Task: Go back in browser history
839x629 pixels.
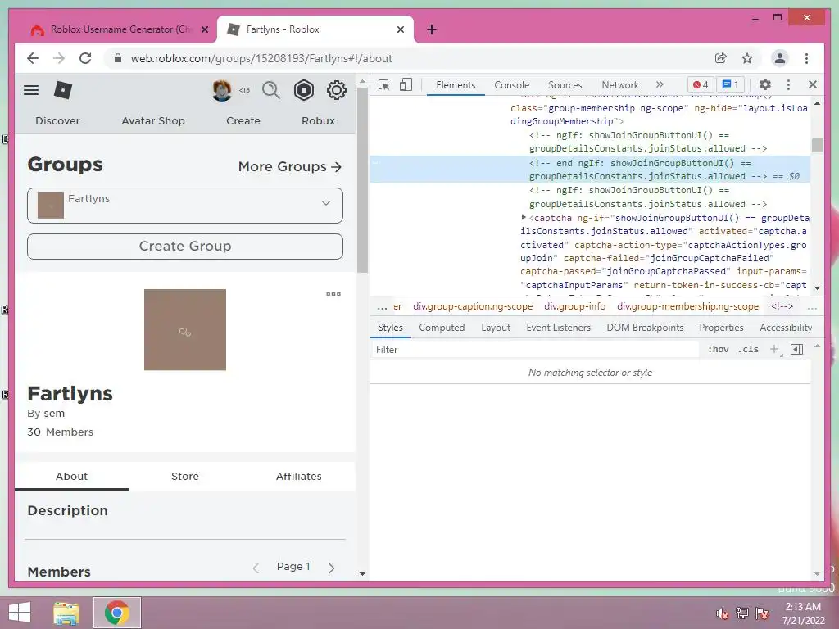Action: [33, 58]
